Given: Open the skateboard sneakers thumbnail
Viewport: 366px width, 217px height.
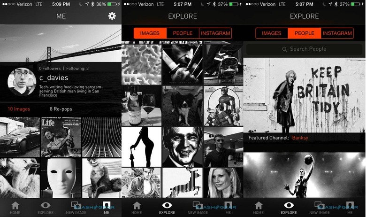Looking at the screenshot, I should [x=223, y=64].
